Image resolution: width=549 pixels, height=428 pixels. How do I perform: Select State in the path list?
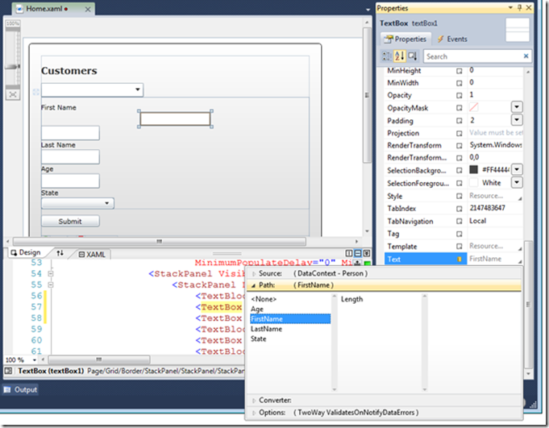[x=259, y=339]
